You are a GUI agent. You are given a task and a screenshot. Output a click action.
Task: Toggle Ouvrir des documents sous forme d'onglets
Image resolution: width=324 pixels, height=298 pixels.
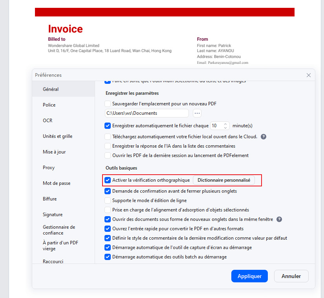tap(108, 219)
